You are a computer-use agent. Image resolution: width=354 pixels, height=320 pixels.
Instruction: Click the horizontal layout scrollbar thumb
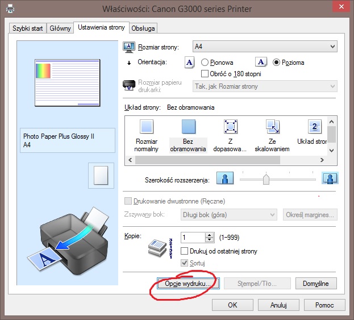pyautogui.click(x=207, y=160)
